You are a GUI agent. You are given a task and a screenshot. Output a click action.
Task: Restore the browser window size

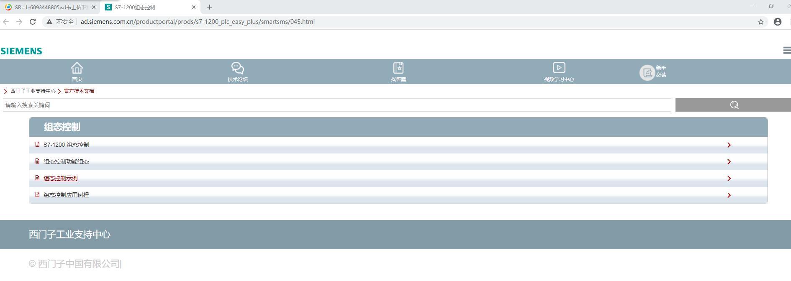coord(771,6)
